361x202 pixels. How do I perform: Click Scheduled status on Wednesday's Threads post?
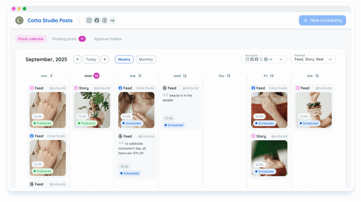tap(174, 125)
